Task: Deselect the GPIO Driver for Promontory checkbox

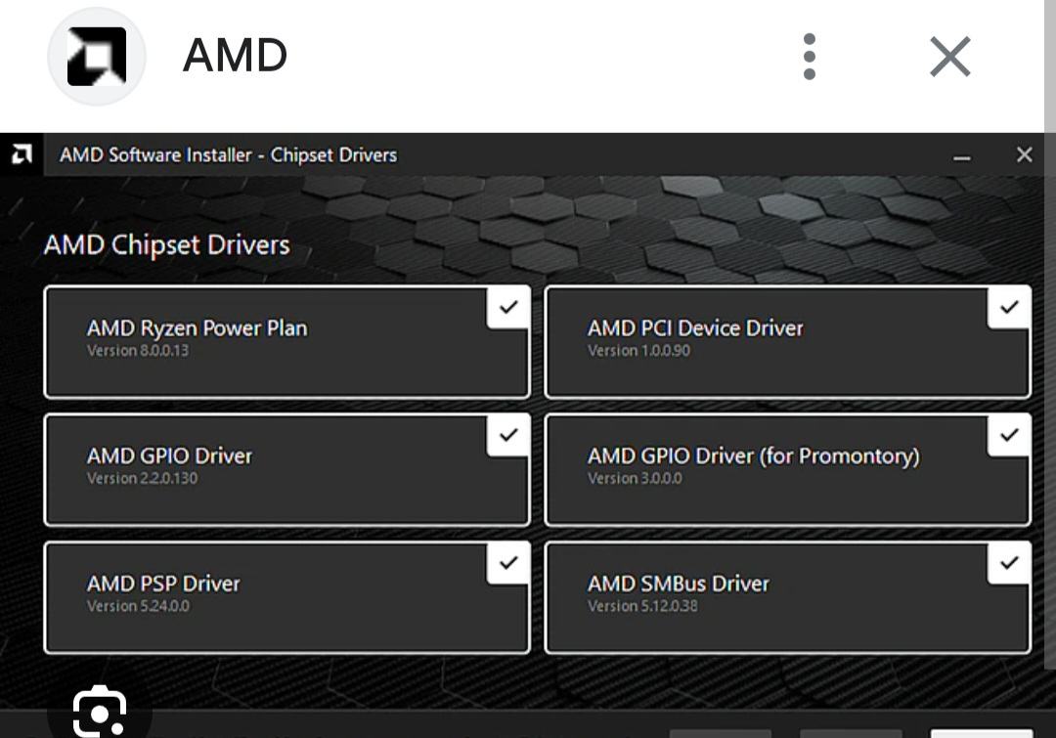Action: point(1009,435)
